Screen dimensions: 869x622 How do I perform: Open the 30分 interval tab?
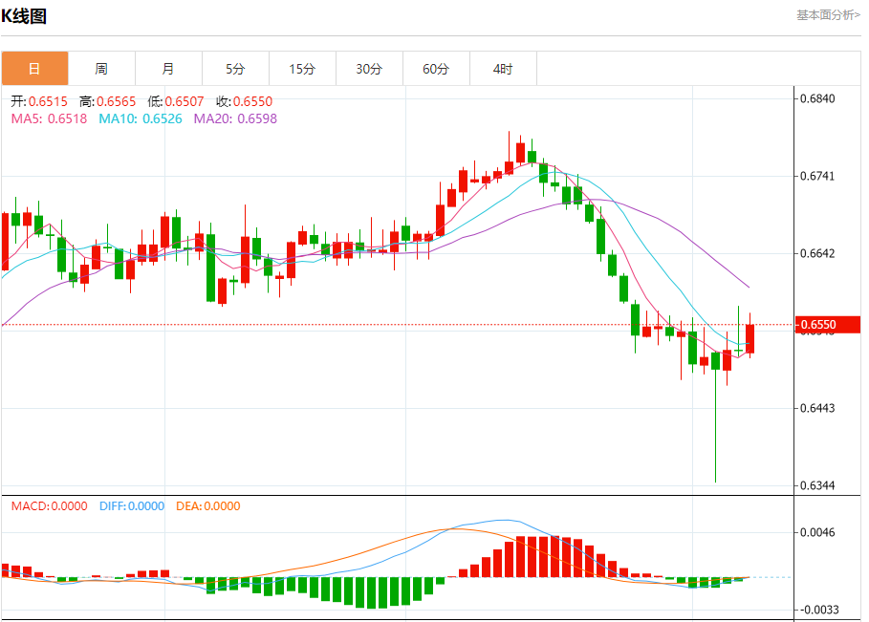[x=370, y=69]
